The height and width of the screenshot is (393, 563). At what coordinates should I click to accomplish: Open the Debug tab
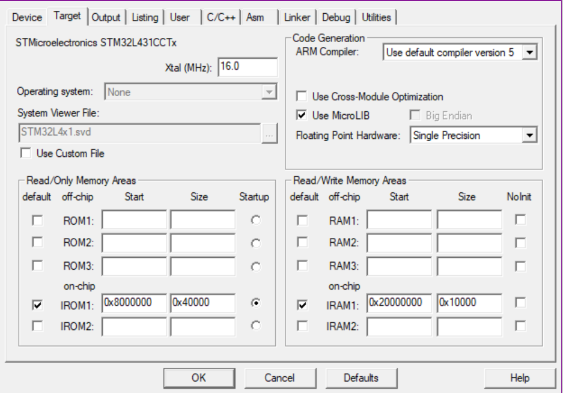click(x=336, y=17)
